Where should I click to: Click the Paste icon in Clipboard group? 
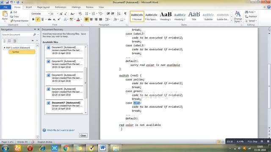pyautogui.click(x=5, y=14)
